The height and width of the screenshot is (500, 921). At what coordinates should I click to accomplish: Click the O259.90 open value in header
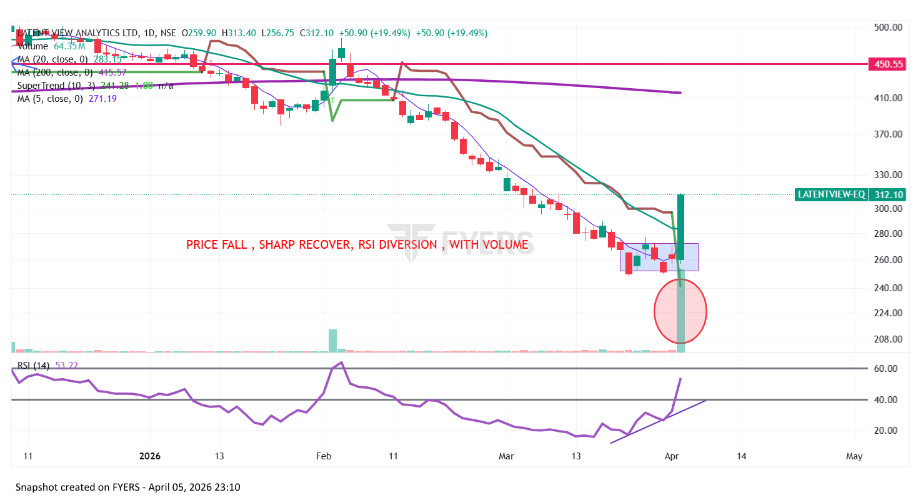click(x=199, y=32)
